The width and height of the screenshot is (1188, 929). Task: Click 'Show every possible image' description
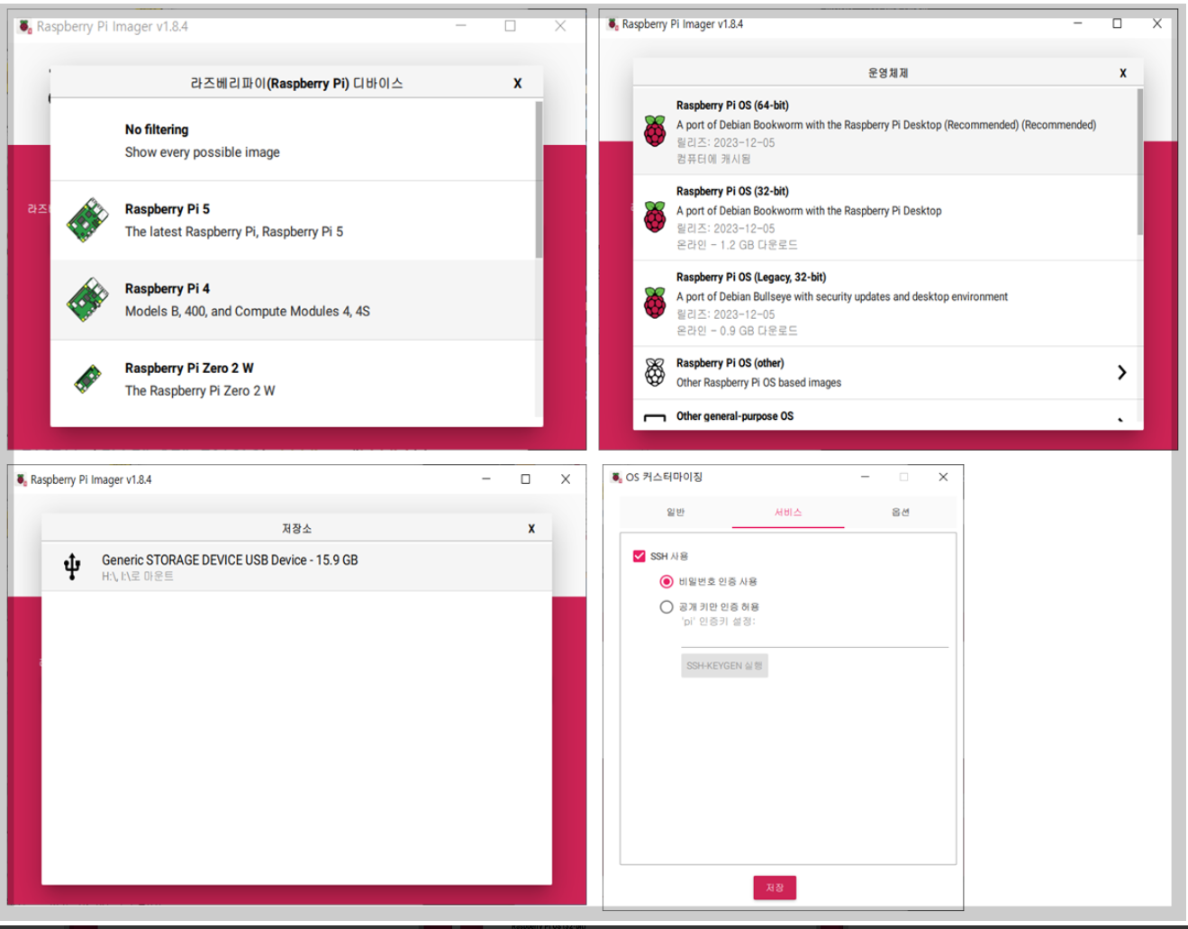[x=203, y=152]
